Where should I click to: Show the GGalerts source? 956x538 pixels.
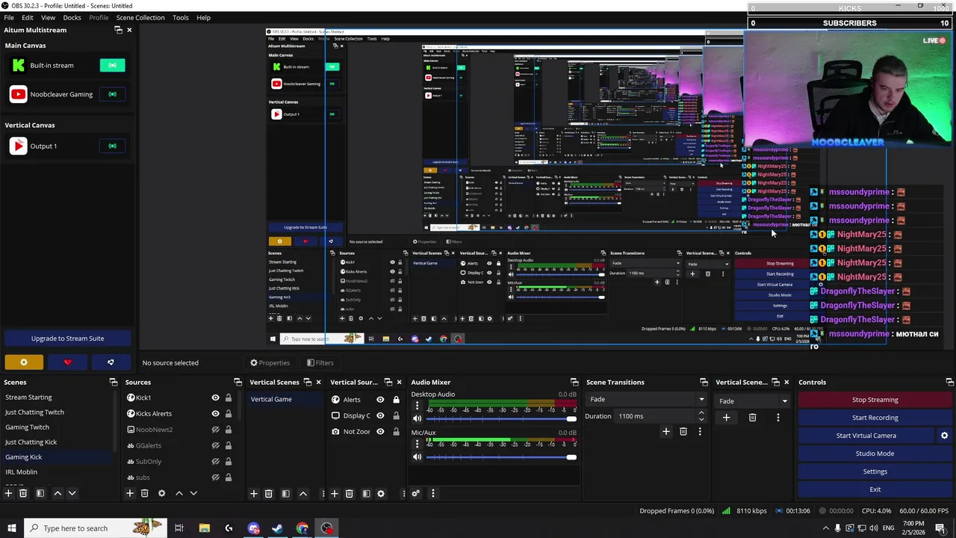(215, 445)
